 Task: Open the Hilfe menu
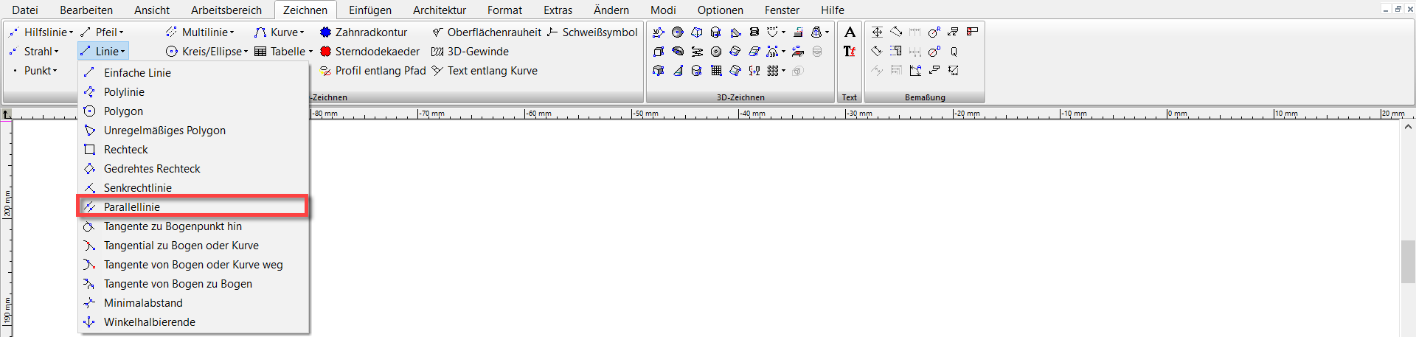(x=833, y=10)
